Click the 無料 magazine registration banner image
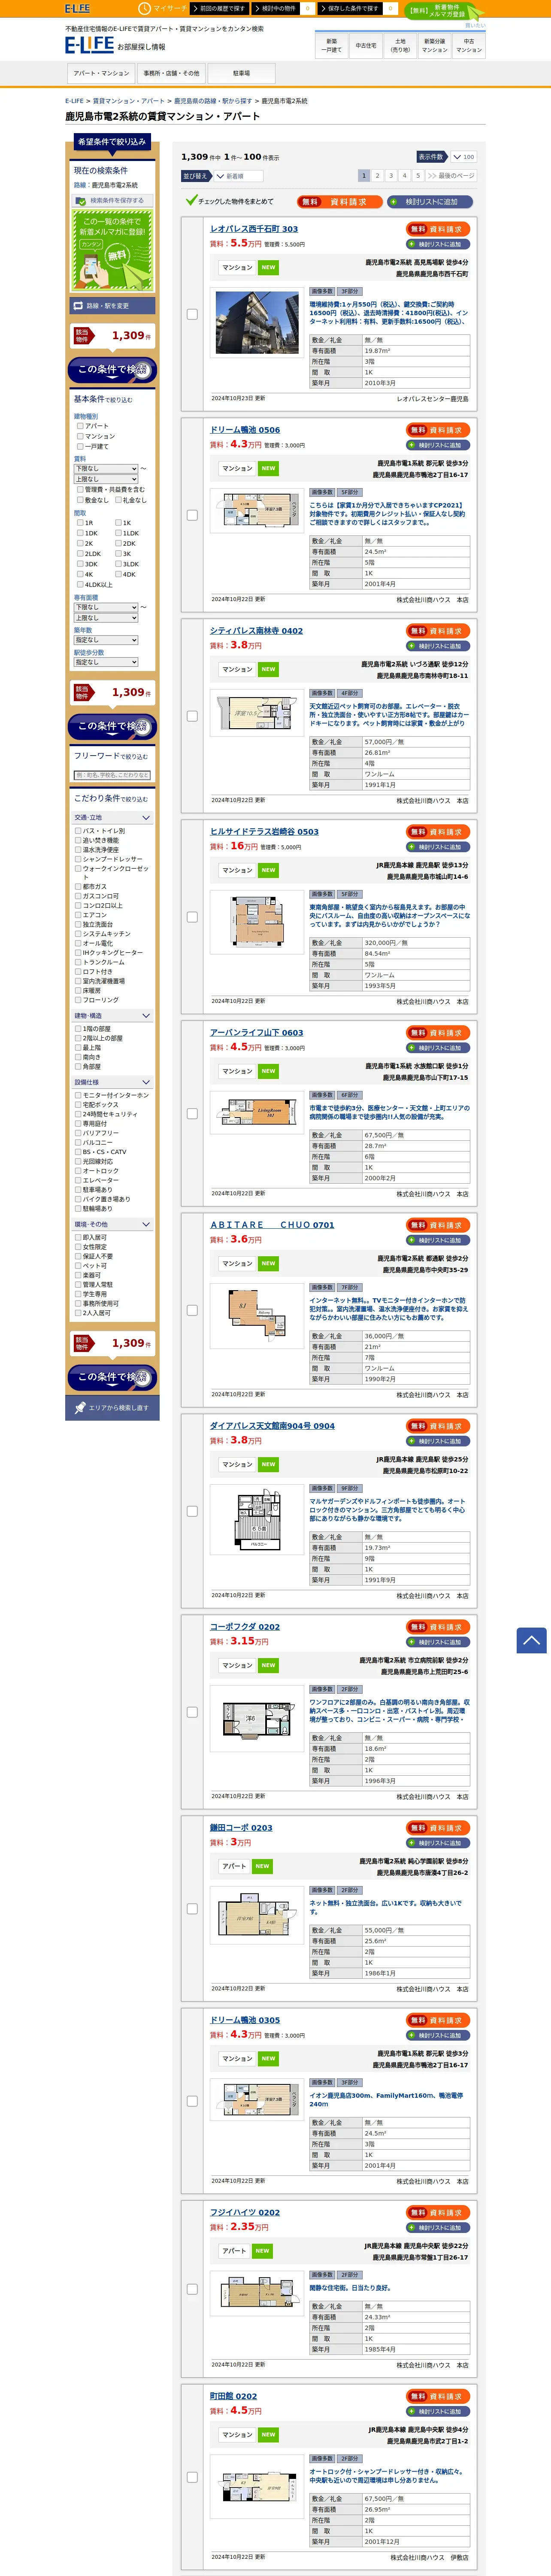This screenshot has width=551, height=2576. coord(112,251)
